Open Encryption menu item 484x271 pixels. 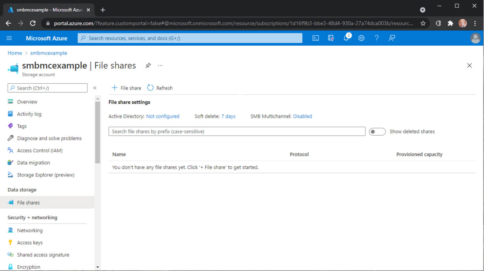28,267
